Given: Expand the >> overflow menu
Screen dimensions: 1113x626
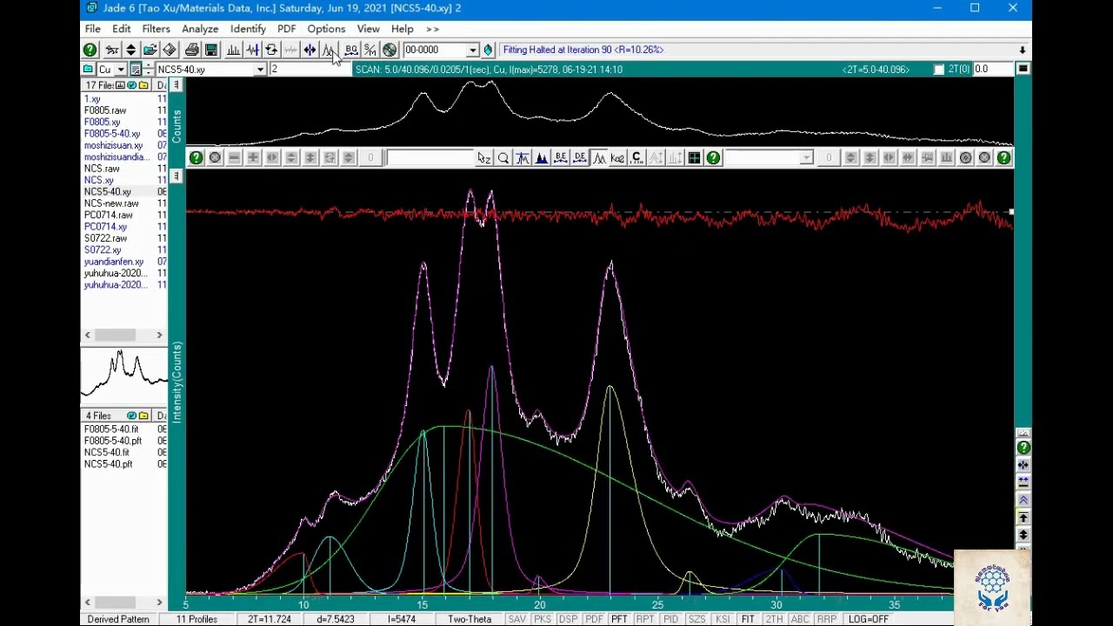Looking at the screenshot, I should pyautogui.click(x=432, y=29).
